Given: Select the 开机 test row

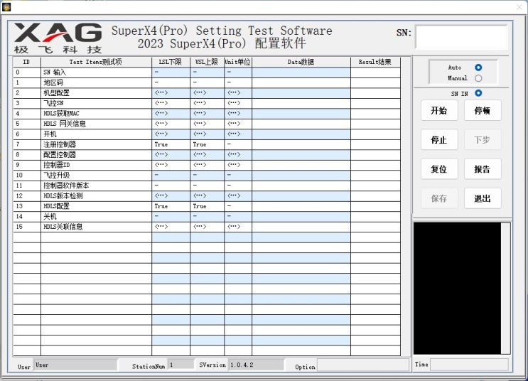Looking at the screenshot, I should [x=207, y=134].
